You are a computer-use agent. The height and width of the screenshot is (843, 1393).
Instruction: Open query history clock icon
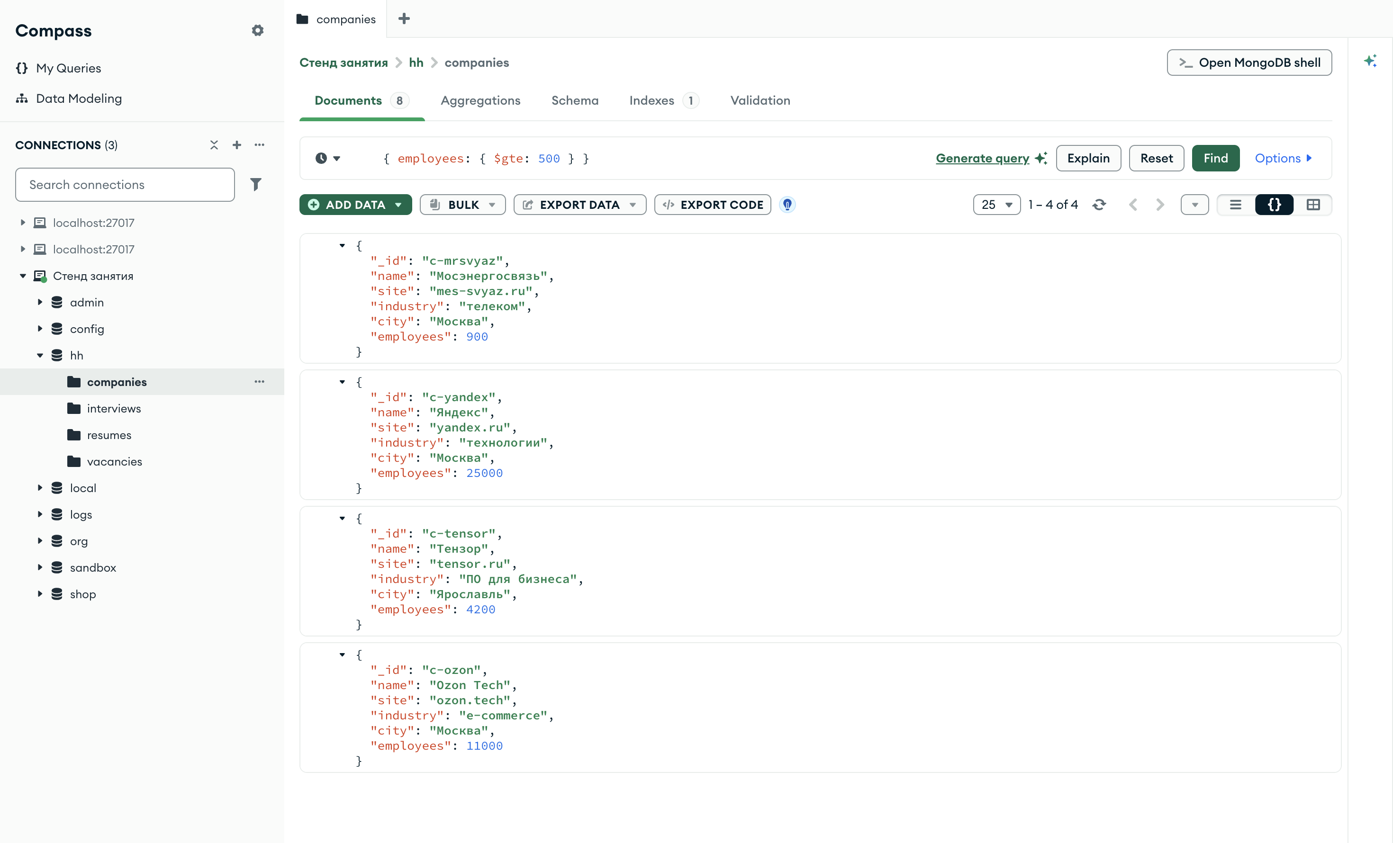(327, 158)
